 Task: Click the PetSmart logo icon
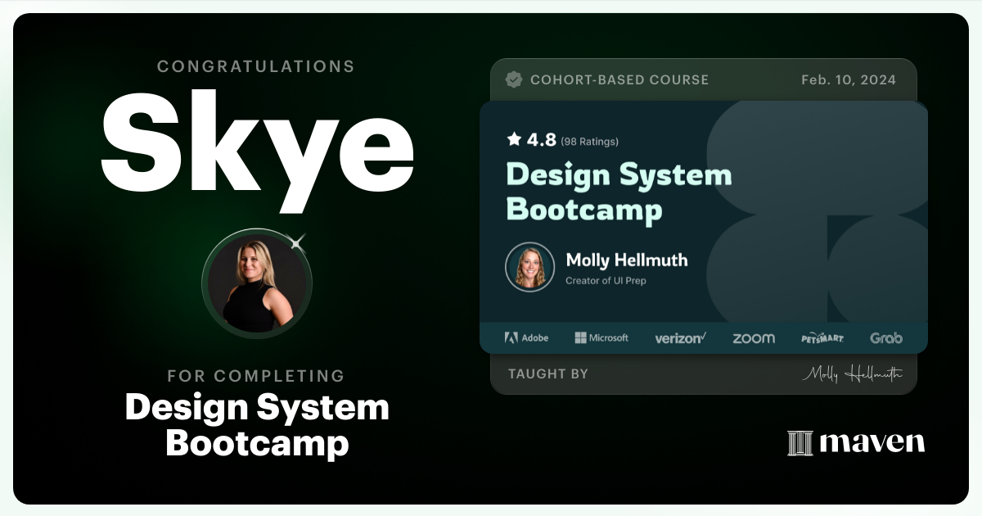coord(822,337)
